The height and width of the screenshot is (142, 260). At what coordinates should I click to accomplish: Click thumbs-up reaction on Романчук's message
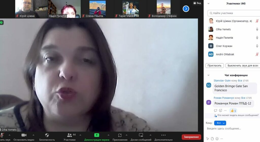233,111
